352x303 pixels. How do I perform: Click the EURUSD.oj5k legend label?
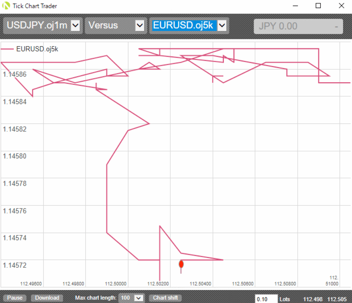(x=37, y=49)
